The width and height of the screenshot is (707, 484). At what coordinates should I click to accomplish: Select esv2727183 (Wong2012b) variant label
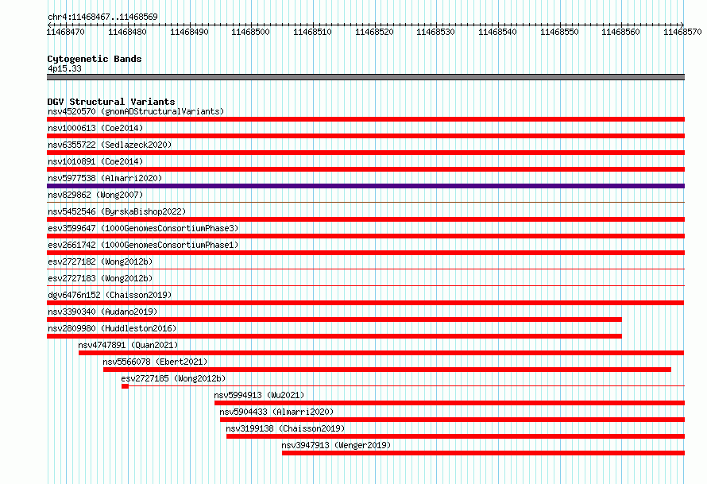[x=100, y=278]
